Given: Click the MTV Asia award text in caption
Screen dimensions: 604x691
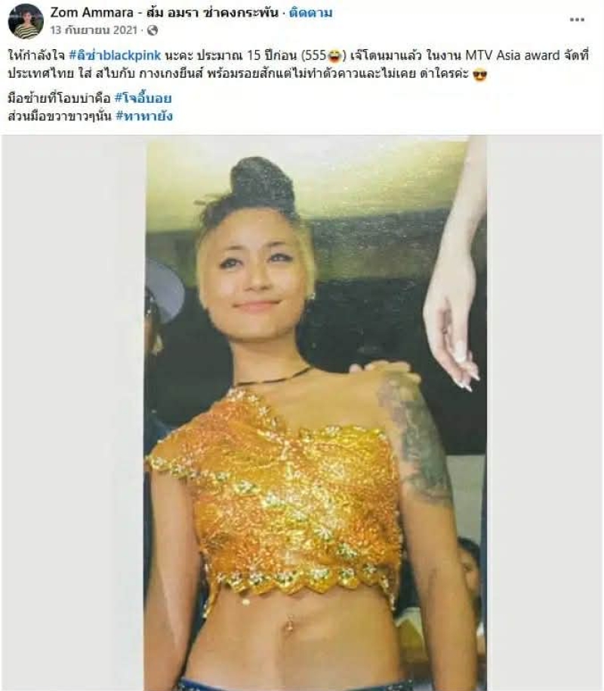Looking at the screenshot, I should pyautogui.click(x=510, y=56).
